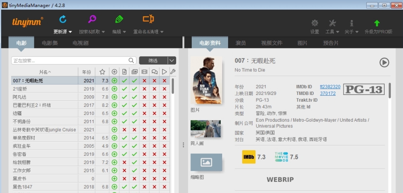The width and height of the screenshot is (403, 193).
Task: Expand the 搜索&抓取 dropdown menu
Action: pyautogui.click(x=103, y=32)
